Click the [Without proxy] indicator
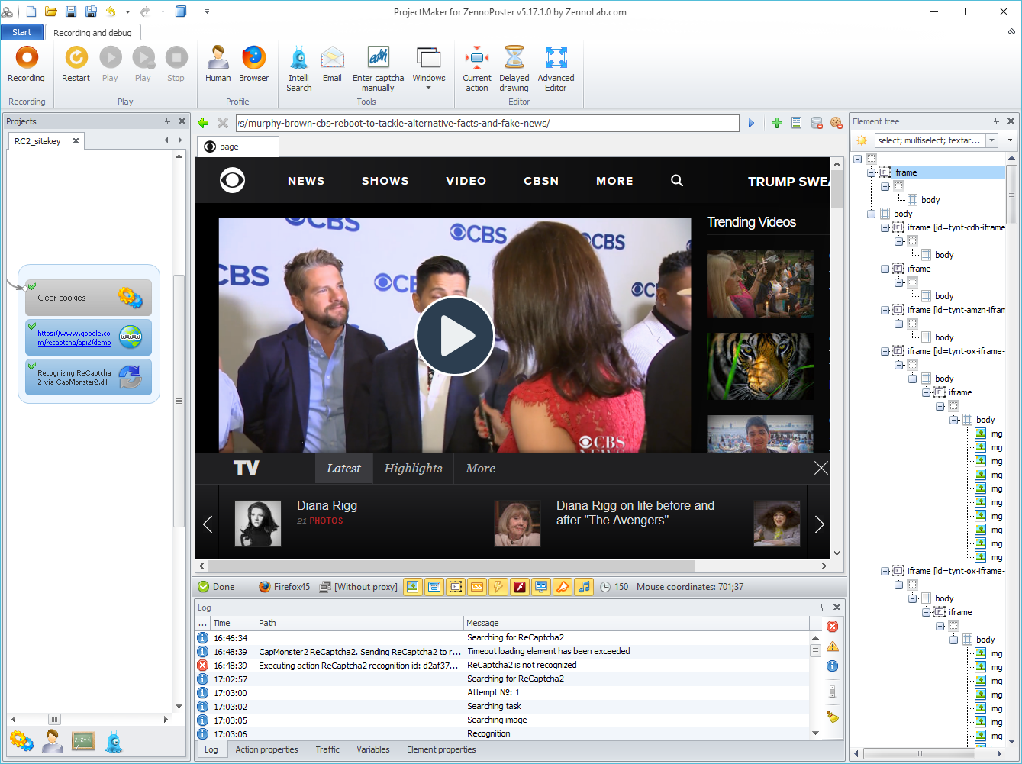Screen dimensions: 1022x764 click(x=359, y=587)
